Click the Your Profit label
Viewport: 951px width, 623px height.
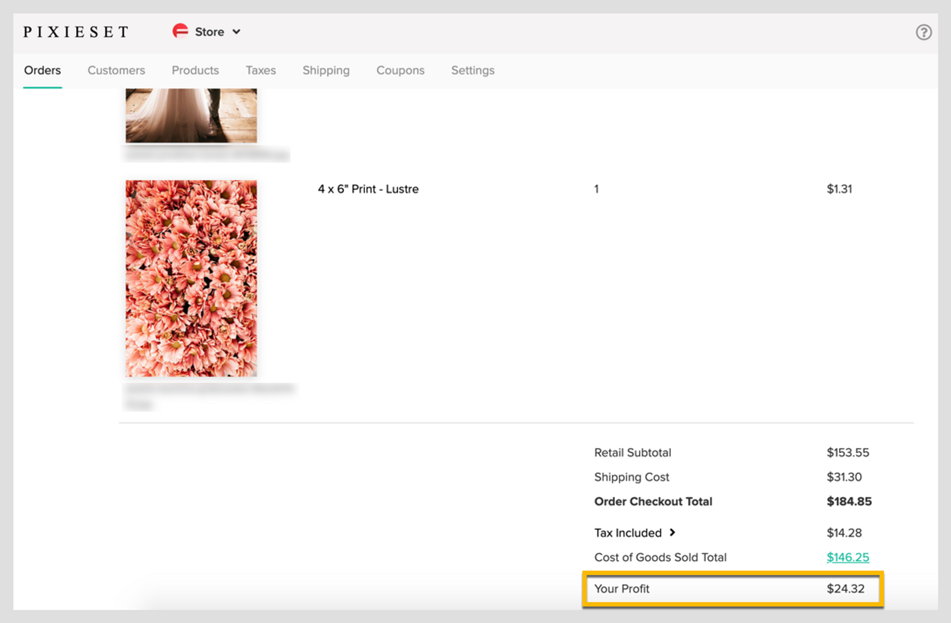621,589
